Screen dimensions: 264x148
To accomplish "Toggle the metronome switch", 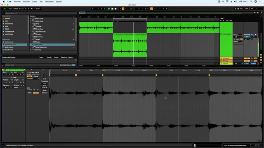I will [x=32, y=9].
